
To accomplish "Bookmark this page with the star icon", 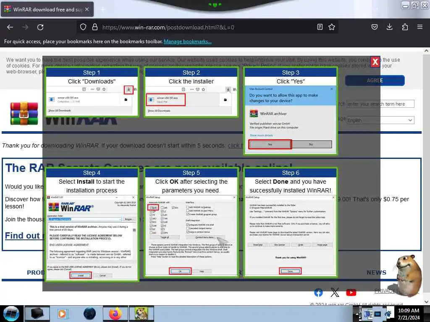I will tap(332, 27).
